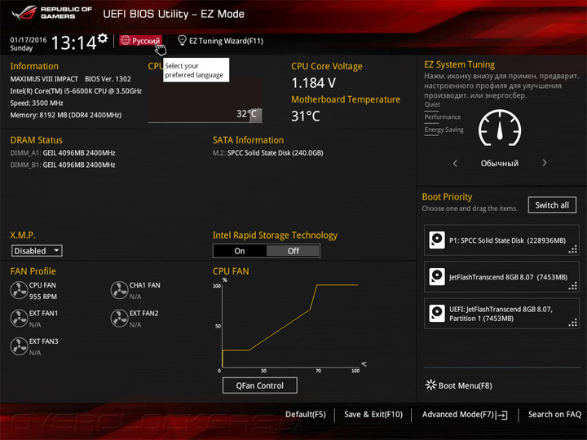Open Search on FAQ

click(x=554, y=415)
